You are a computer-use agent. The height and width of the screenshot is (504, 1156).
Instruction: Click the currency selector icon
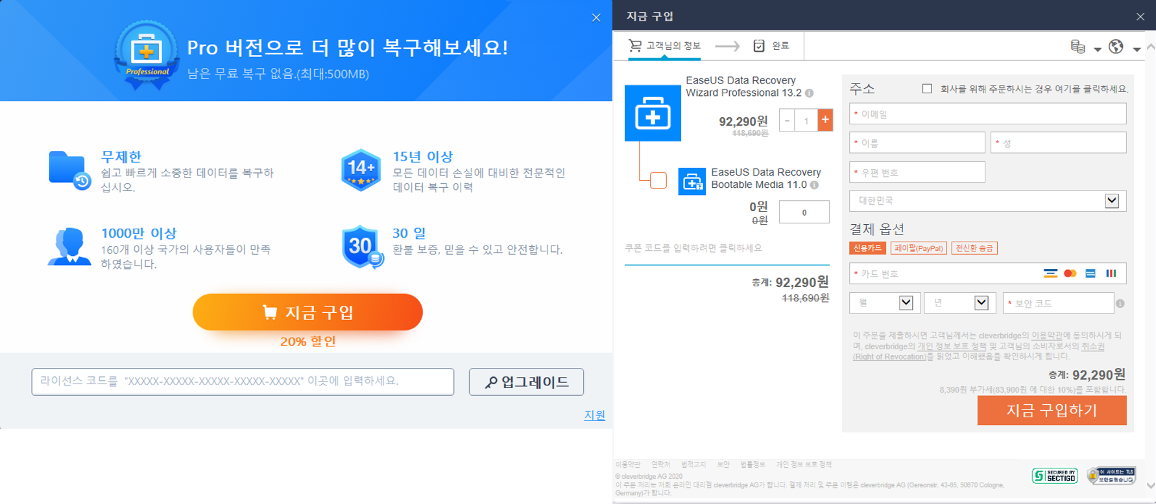1078,47
